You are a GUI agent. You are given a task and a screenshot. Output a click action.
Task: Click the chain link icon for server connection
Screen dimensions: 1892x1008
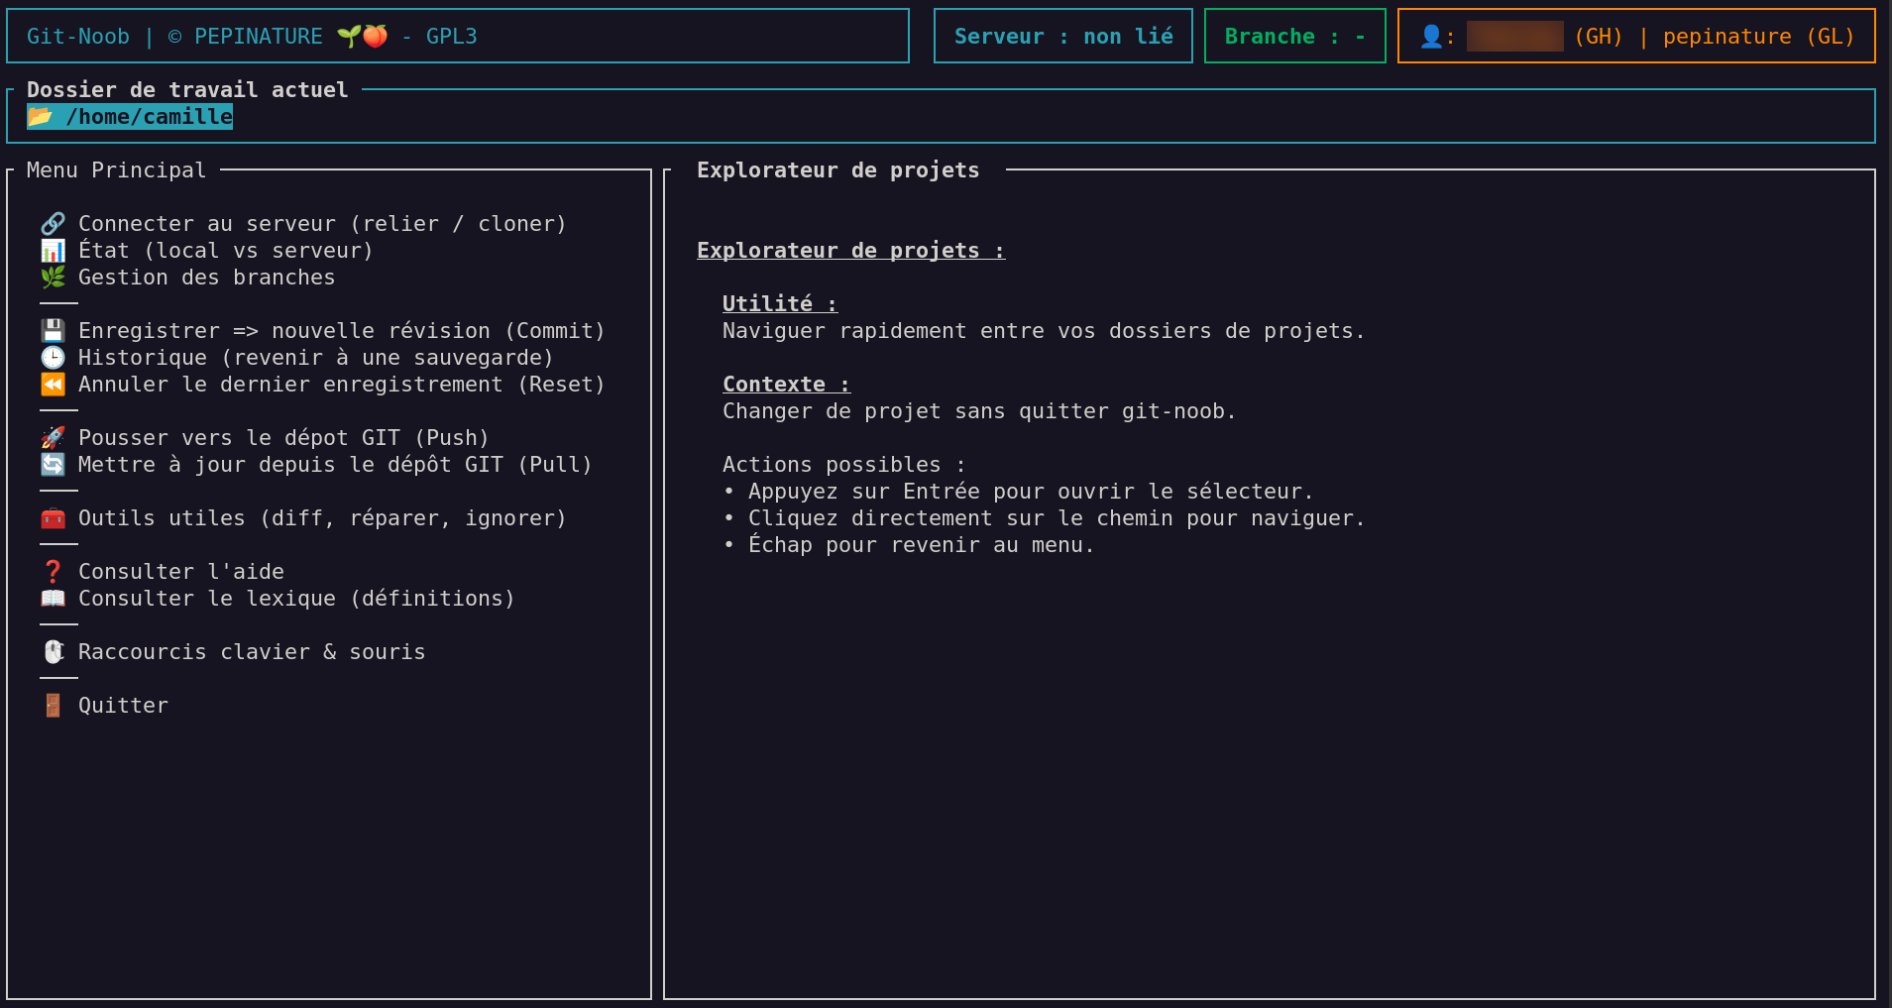pos(53,224)
